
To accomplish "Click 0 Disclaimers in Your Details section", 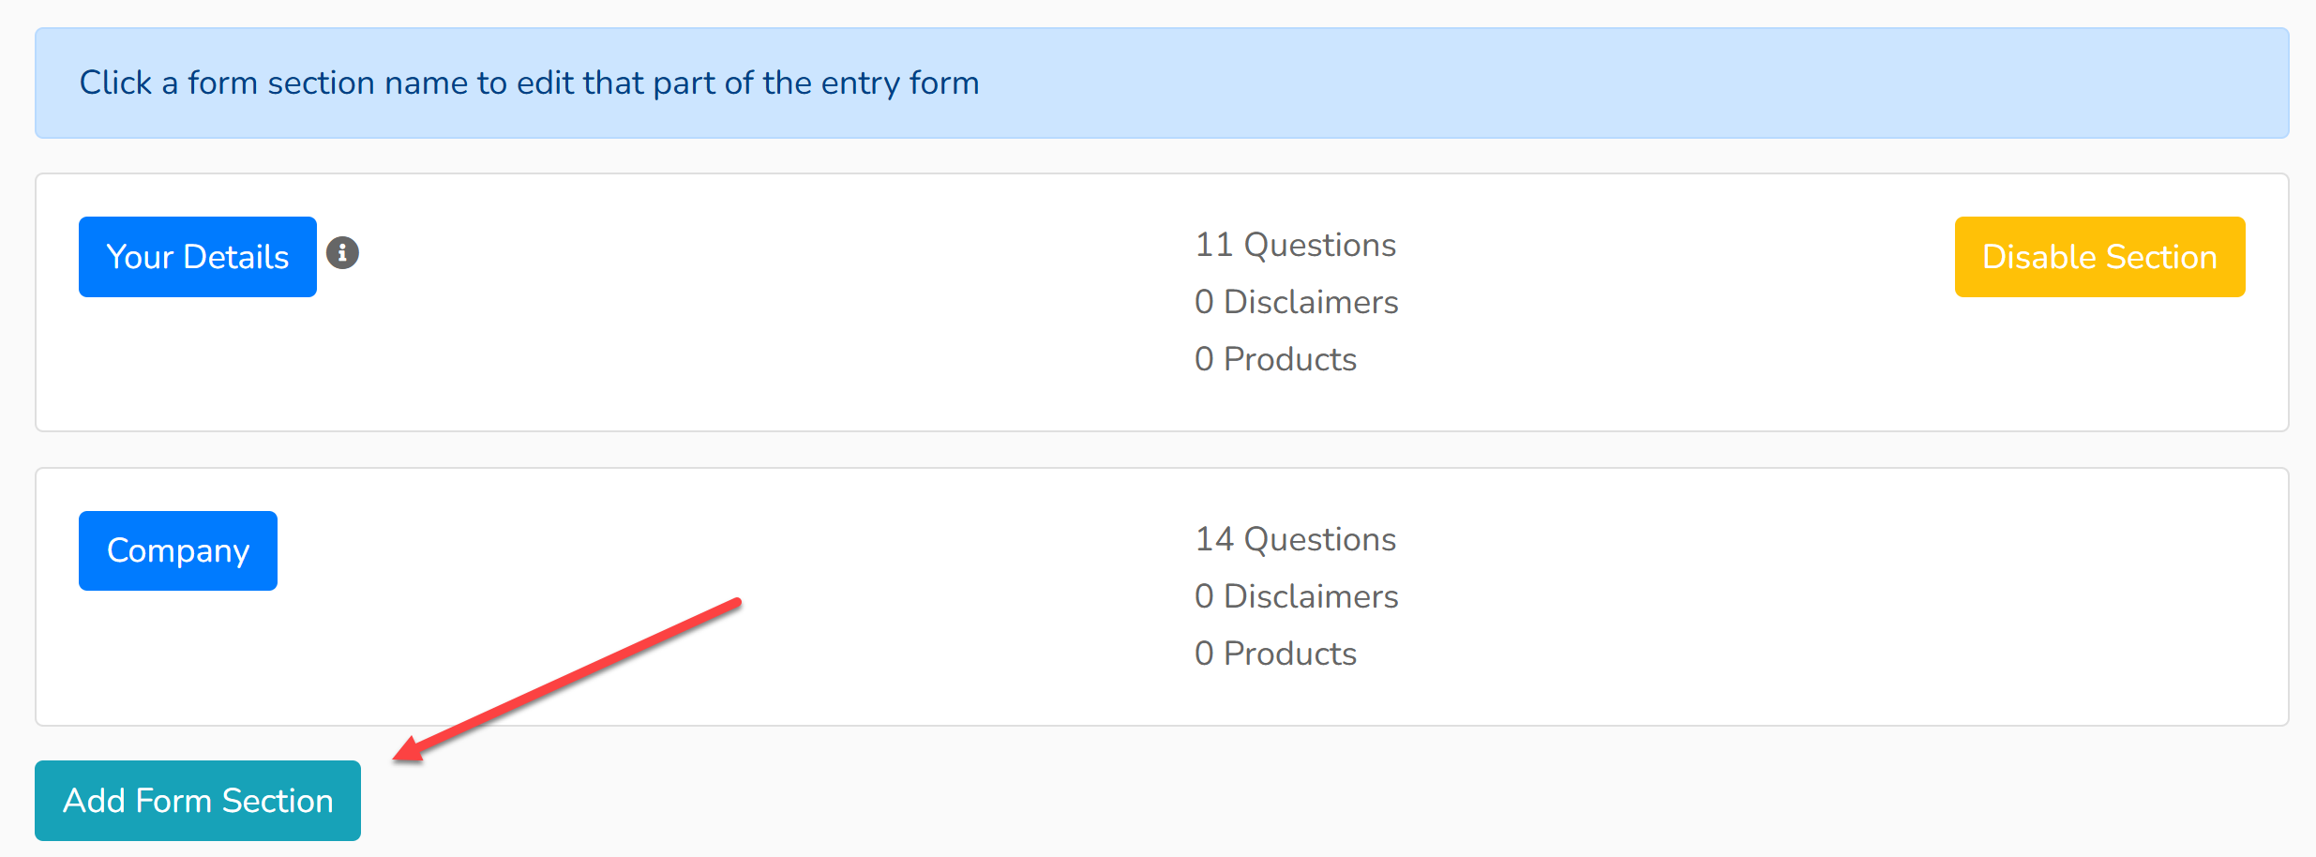I will click(1296, 302).
